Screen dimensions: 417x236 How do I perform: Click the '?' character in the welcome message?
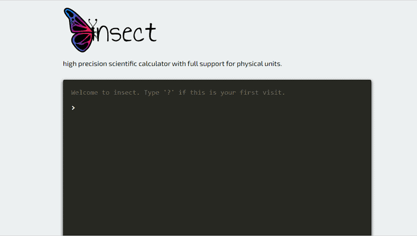(x=169, y=92)
